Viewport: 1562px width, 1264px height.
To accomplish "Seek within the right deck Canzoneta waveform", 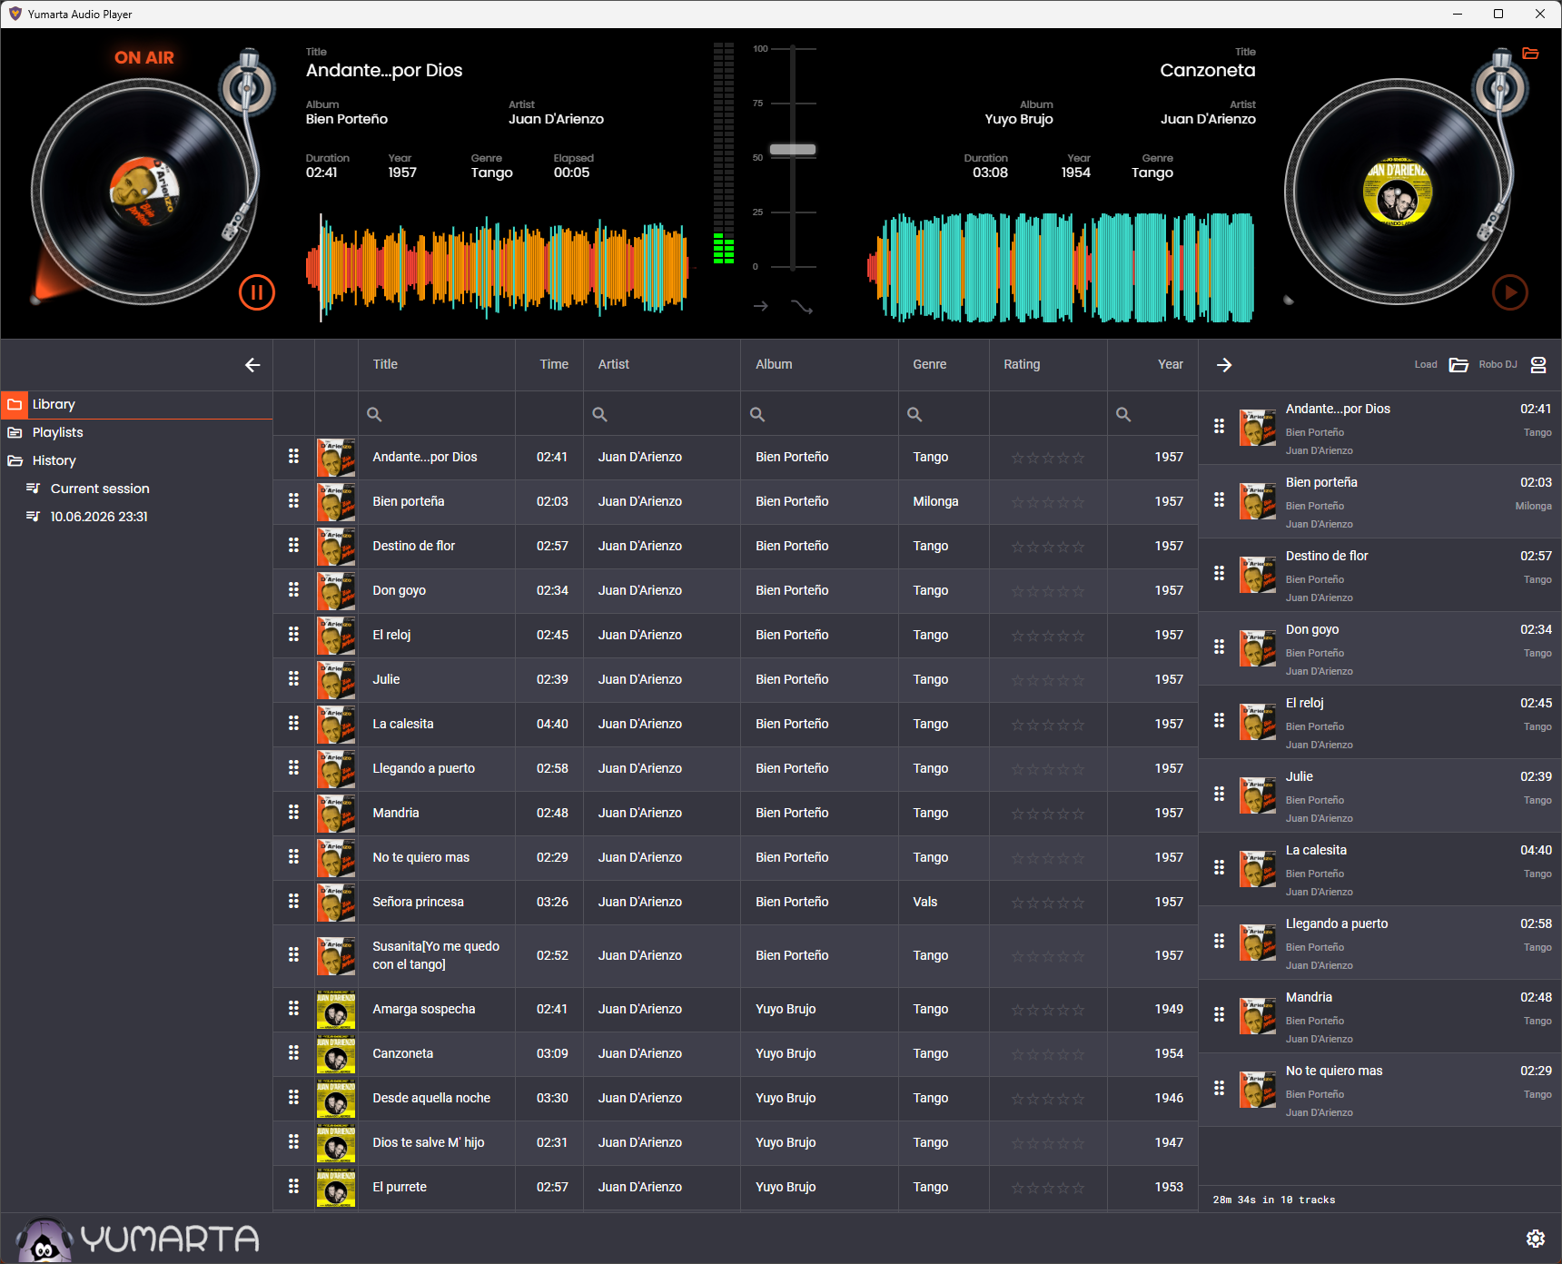I will coord(1060,268).
